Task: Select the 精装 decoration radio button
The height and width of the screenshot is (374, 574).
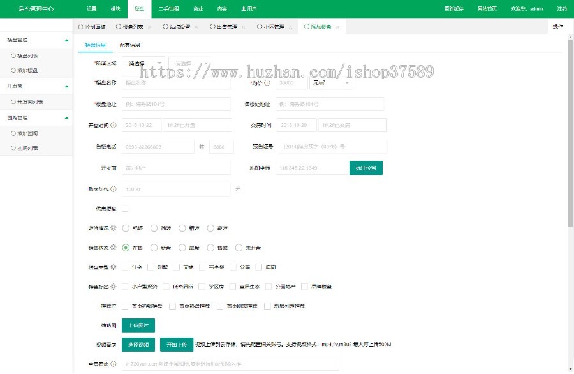Action: click(183, 228)
